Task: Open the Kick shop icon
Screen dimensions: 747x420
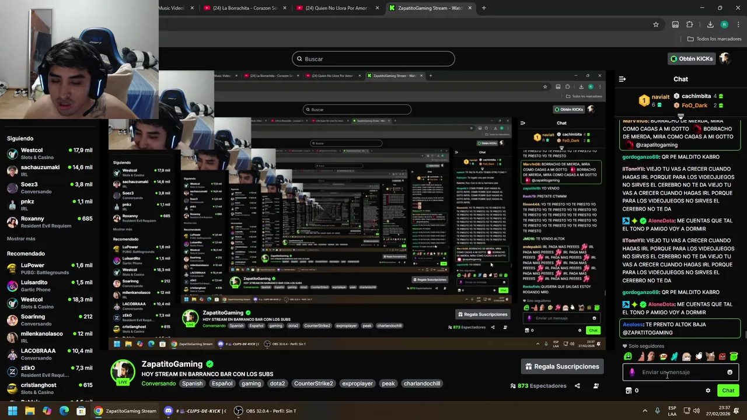Action: 629,391
